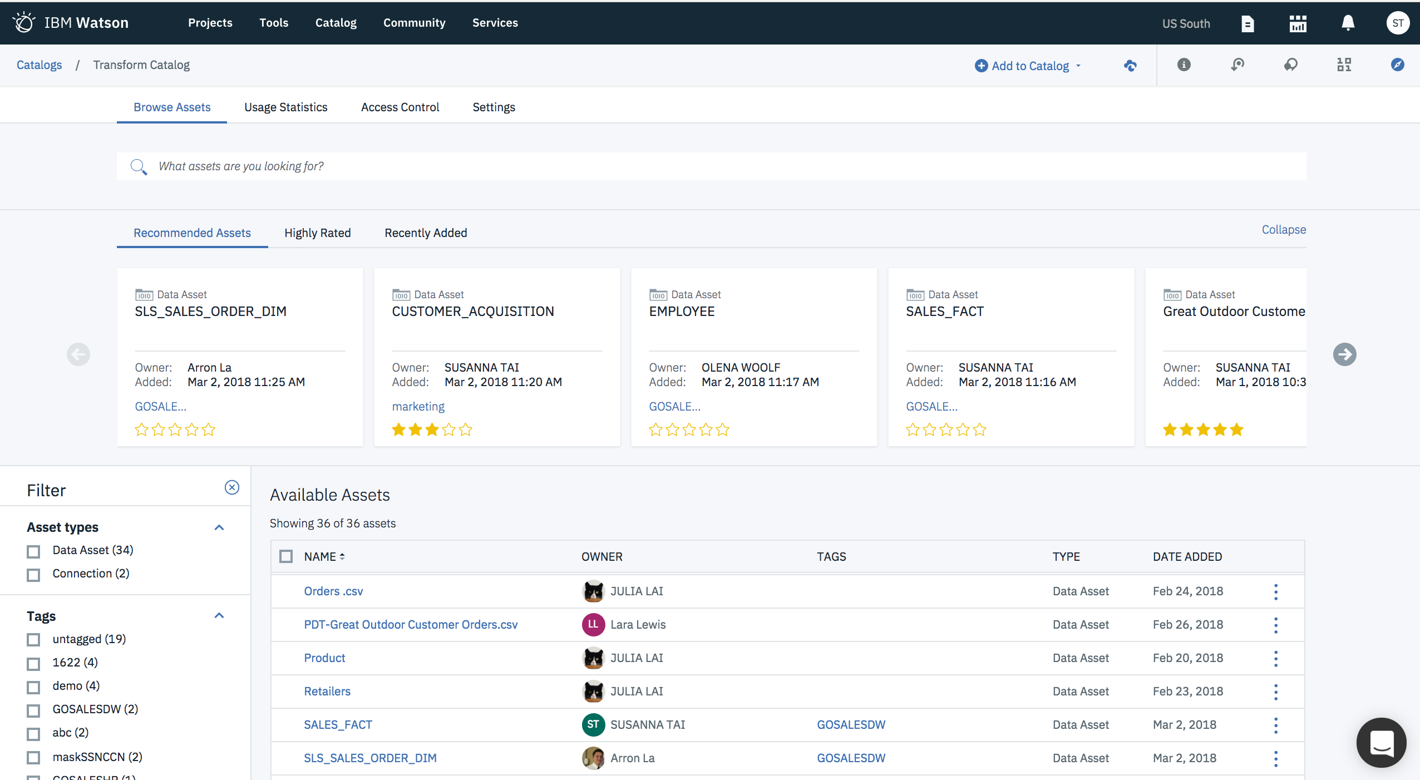Click the info icon near Add to Catalog
The width and height of the screenshot is (1420, 780).
[1184, 65]
